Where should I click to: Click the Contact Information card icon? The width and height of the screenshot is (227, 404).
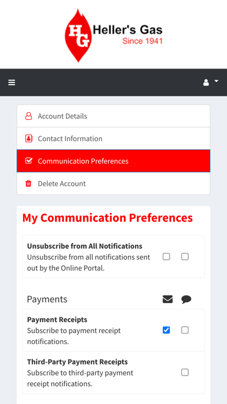click(28, 138)
